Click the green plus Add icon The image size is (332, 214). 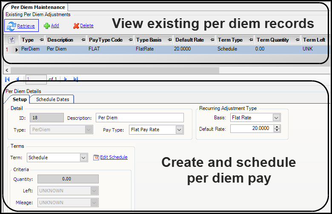tap(46, 26)
